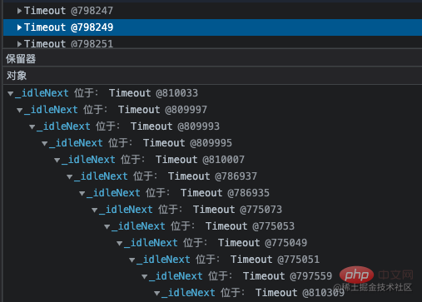Collapse _idleNext in Timeout @775051
422x302 pixels.
click(132, 260)
